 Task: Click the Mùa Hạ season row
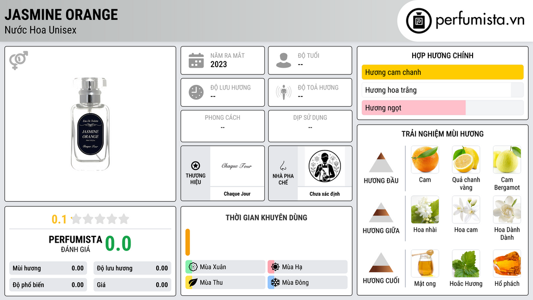pos(308,267)
